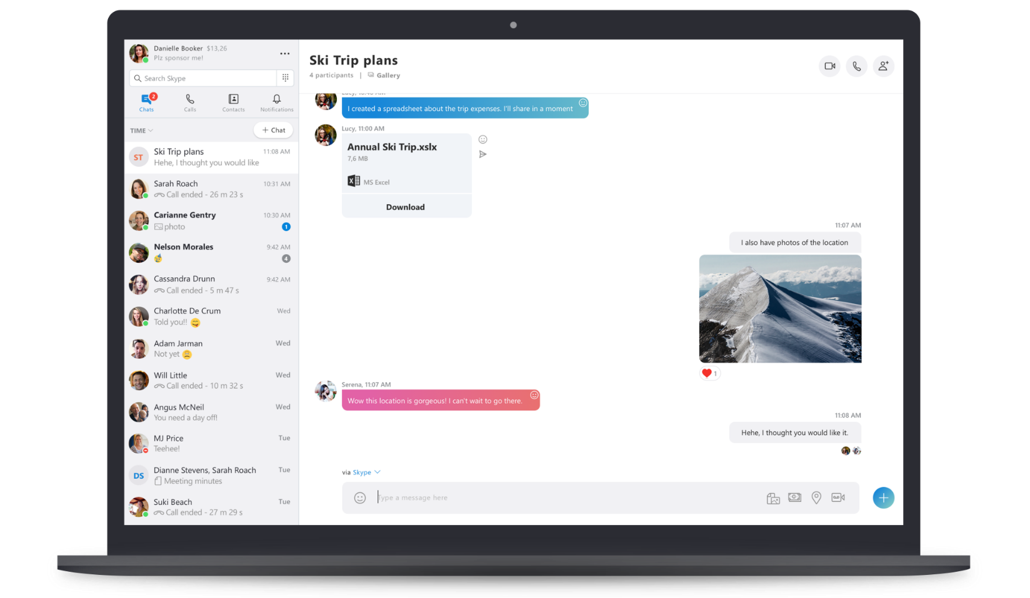React to Serena's message with an emoji
Viewport: 1030px width, 598px height.
tap(534, 395)
